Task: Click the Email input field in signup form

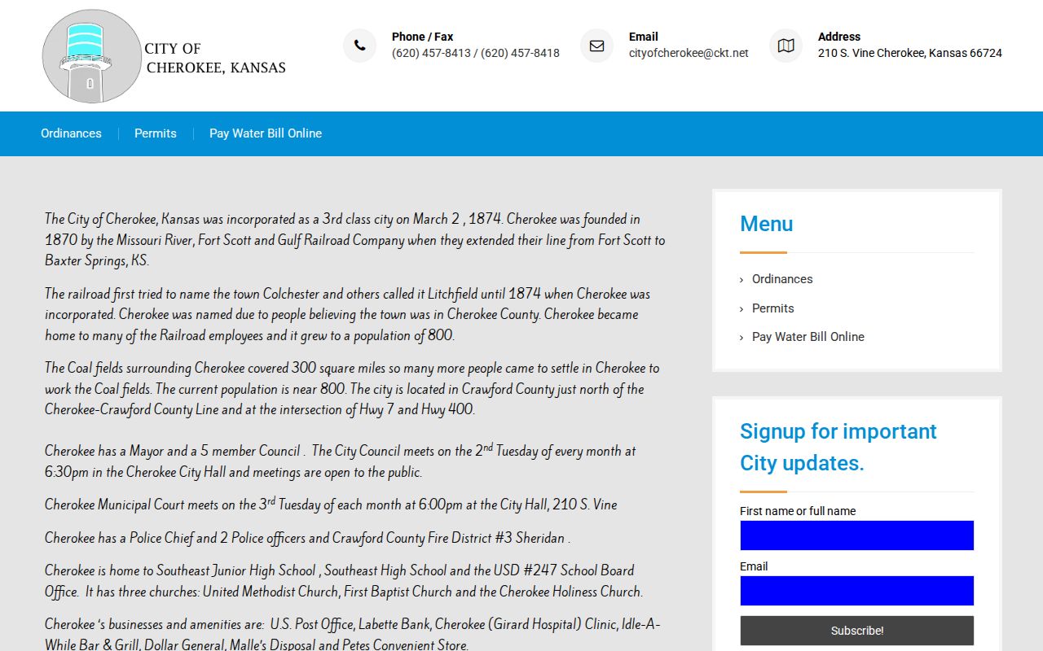Action: (857, 591)
